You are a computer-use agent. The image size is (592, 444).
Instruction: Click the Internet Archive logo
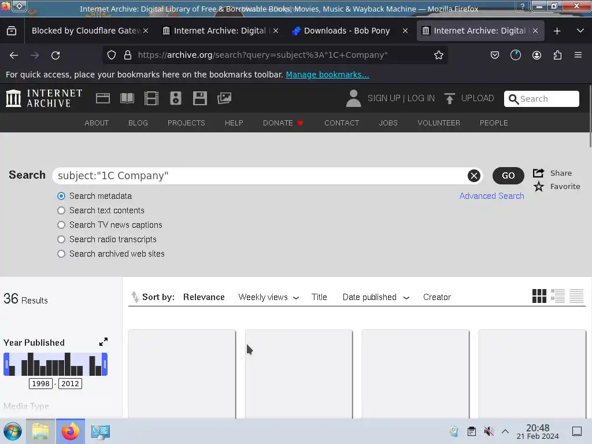(x=44, y=98)
